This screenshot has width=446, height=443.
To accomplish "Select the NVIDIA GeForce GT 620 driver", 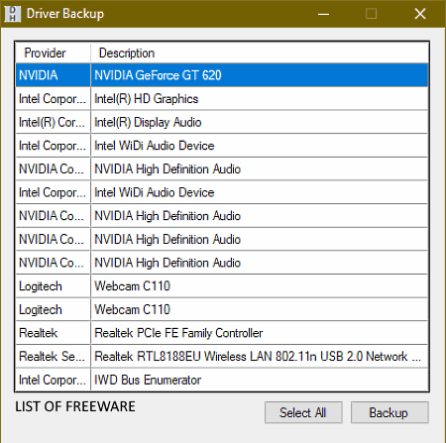I will click(x=222, y=75).
